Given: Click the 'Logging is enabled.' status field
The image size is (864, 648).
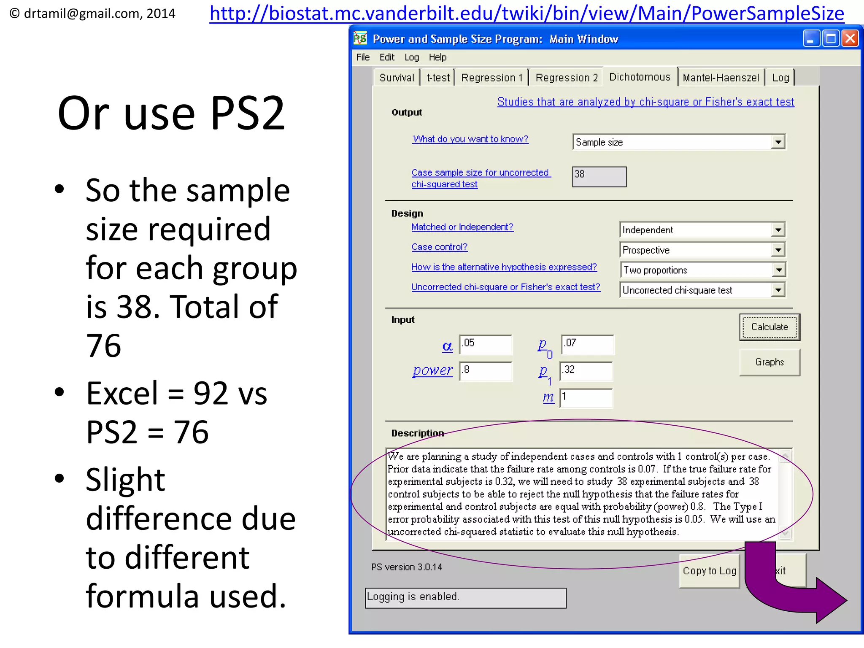Looking at the screenshot, I should pyautogui.click(x=466, y=597).
